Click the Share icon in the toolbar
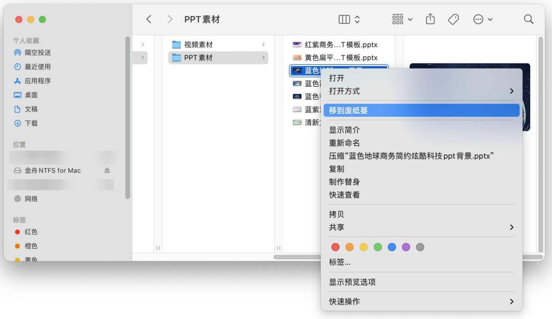This screenshot has width=552, height=319. click(x=430, y=19)
